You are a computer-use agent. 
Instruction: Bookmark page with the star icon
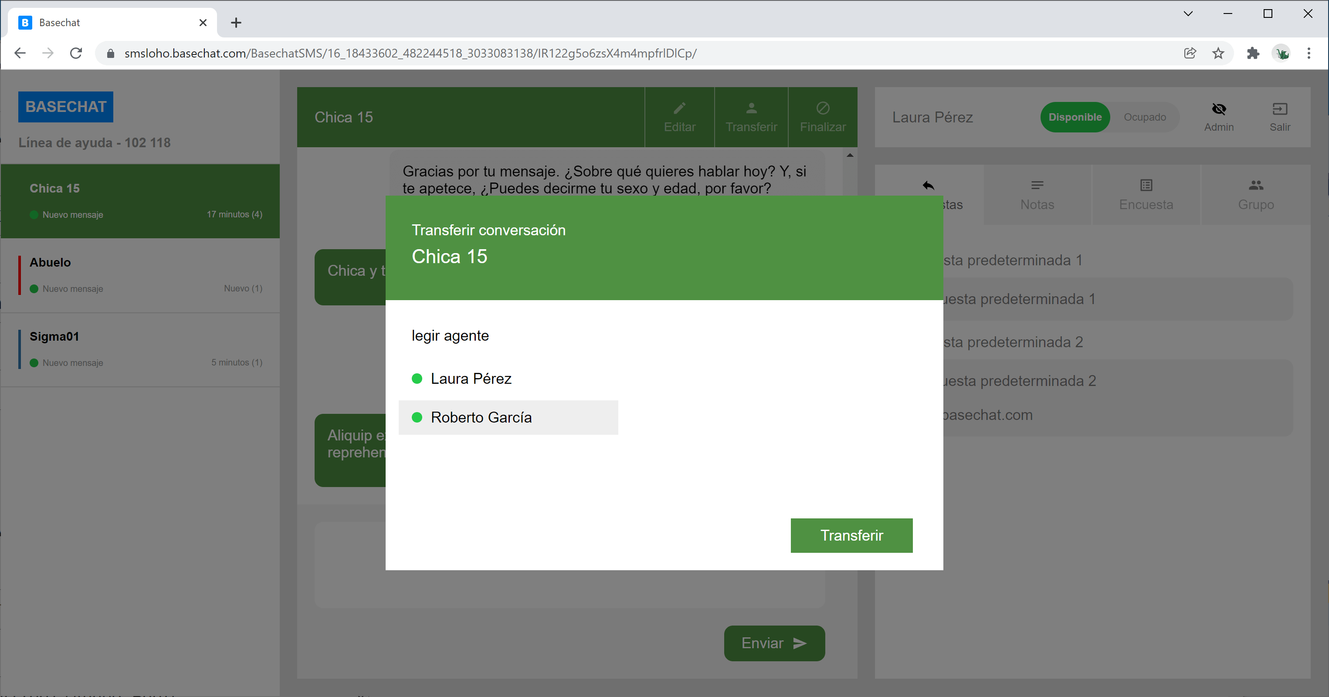1218,53
